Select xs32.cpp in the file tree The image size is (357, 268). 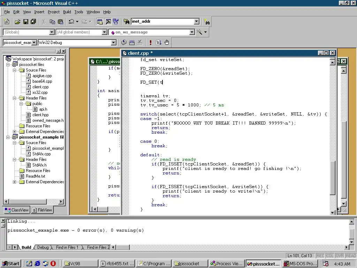coord(40,92)
